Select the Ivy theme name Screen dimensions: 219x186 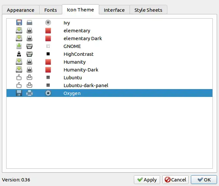coord(67,23)
